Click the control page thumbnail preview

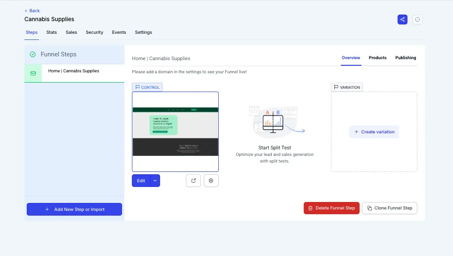coord(176,132)
